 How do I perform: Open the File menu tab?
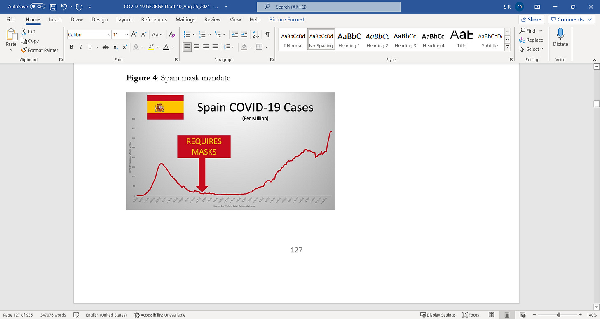10,19
